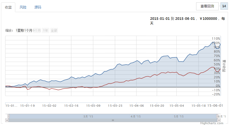Select the 1年 zoom option
Screen dimensions: 229x126
pyautogui.click(x=46, y=30)
